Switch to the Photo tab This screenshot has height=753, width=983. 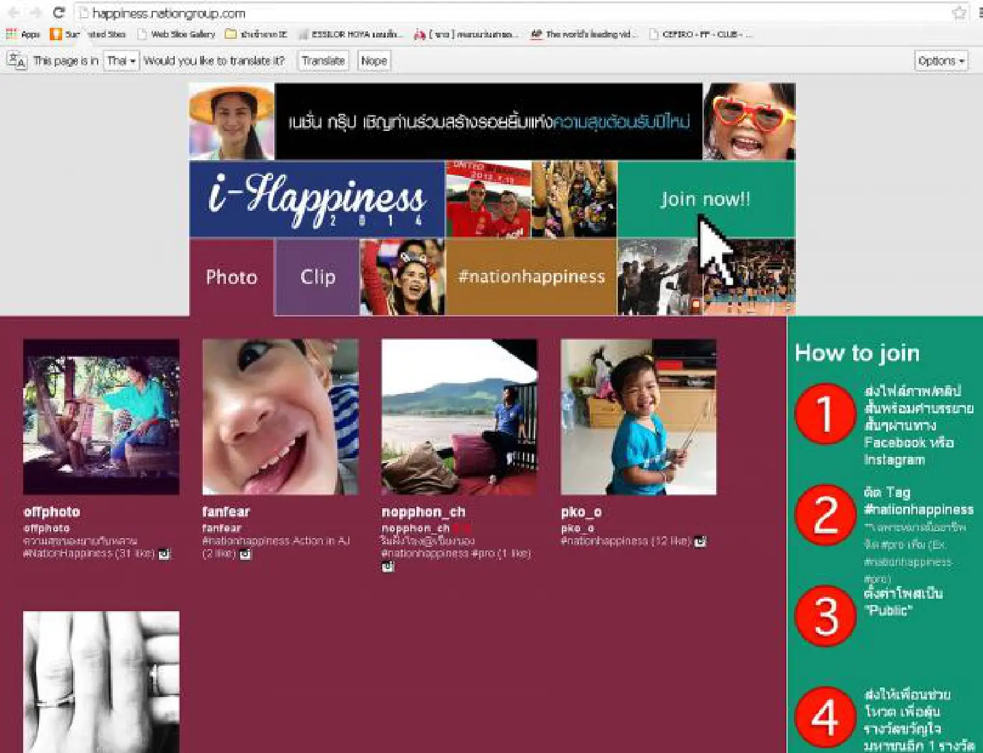point(231,278)
